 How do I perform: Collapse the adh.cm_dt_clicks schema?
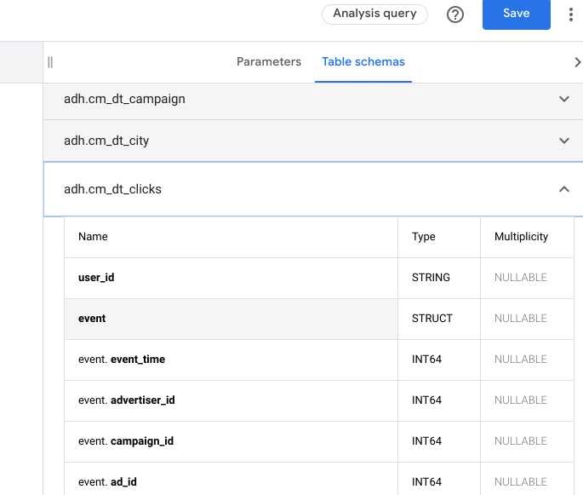pyautogui.click(x=564, y=189)
